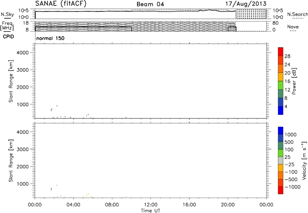The width and height of the screenshot is (308, 213).
Task: Click the SANAE (fitACF) plot title
Action: (61, 3)
